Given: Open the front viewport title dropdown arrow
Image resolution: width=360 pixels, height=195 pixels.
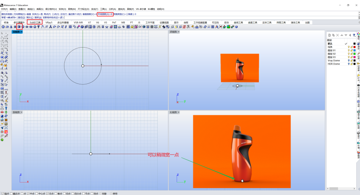Looking at the screenshot, I should pyautogui.click(x=22, y=112).
